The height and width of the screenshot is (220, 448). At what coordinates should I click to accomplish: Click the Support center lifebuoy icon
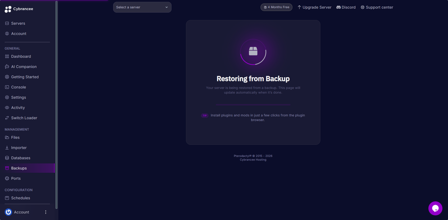pyautogui.click(x=363, y=7)
